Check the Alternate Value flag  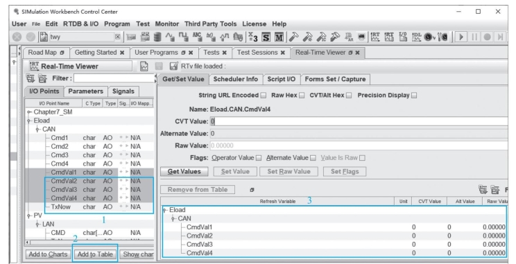click(313, 158)
